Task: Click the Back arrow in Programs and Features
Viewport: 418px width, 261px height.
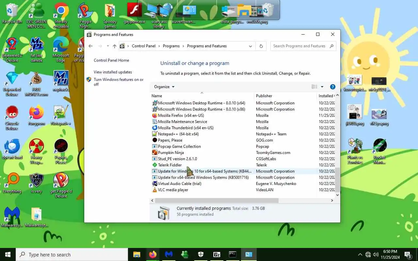Action: pyautogui.click(x=91, y=46)
